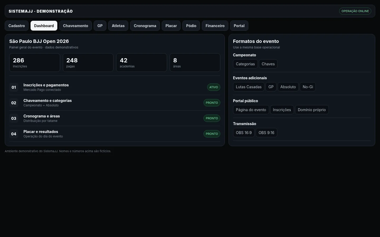Click the OPERAÇÃO ONLINE status badge
Screen dimensions: 380x237
(355, 11)
